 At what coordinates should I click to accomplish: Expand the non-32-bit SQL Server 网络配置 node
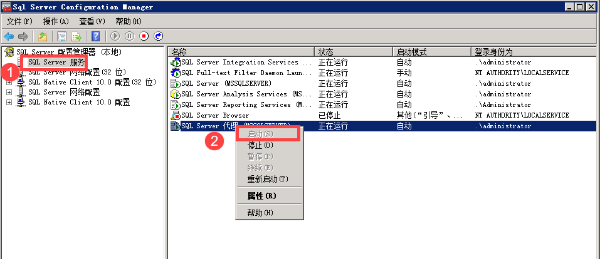point(9,92)
